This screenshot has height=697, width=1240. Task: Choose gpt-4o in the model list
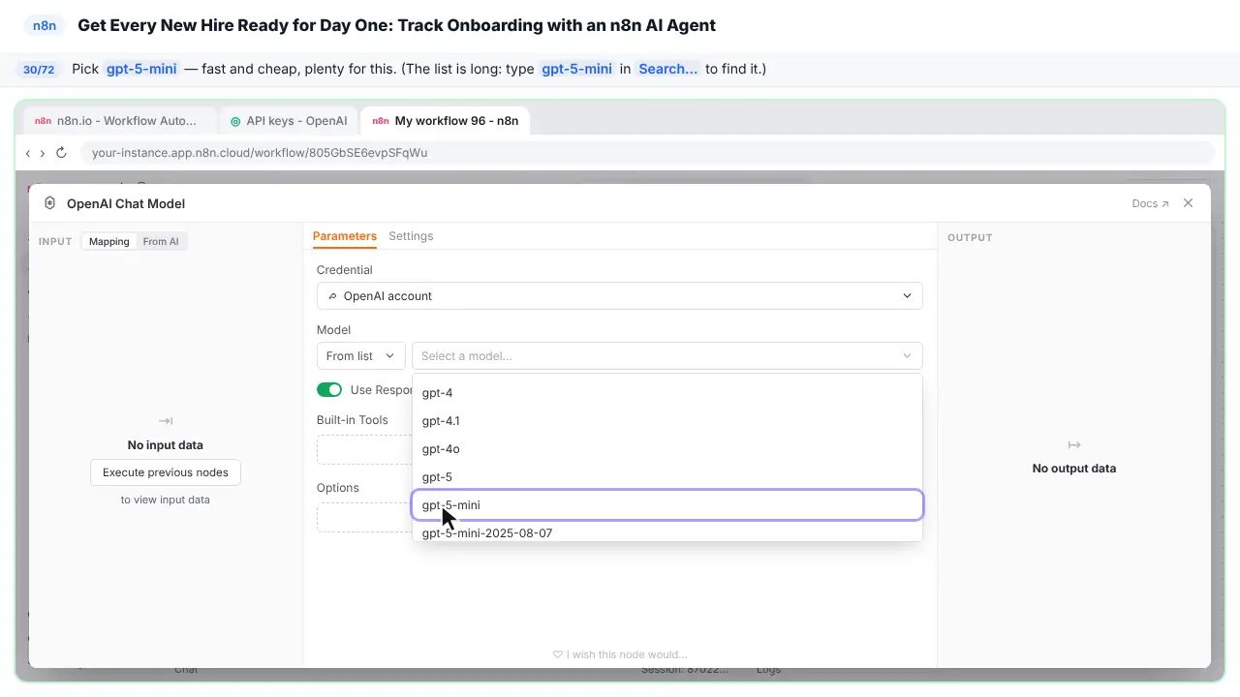click(x=667, y=449)
